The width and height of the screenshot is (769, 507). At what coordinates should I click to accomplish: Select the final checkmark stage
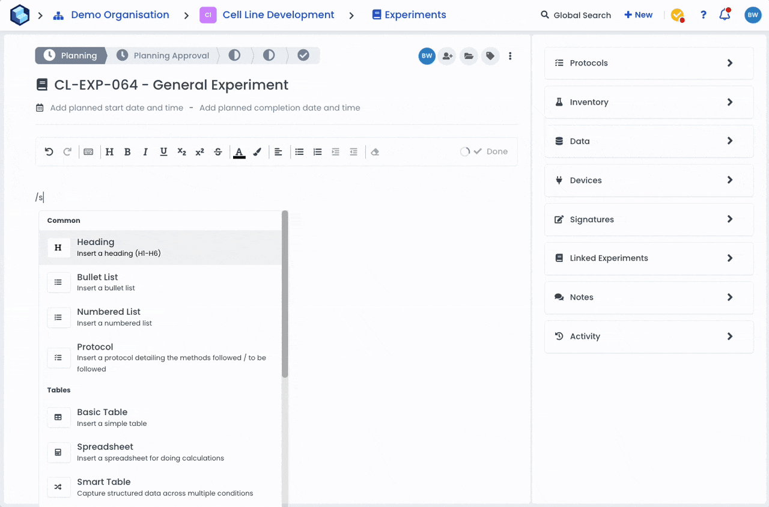click(x=303, y=55)
